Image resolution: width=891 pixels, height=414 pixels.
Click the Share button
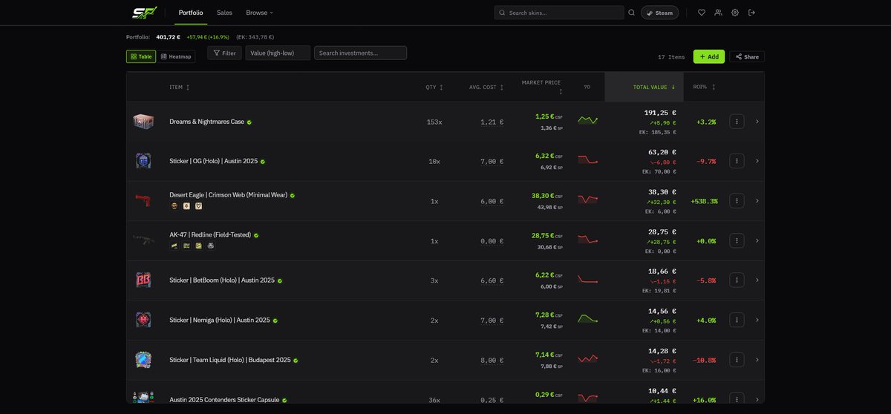click(747, 56)
